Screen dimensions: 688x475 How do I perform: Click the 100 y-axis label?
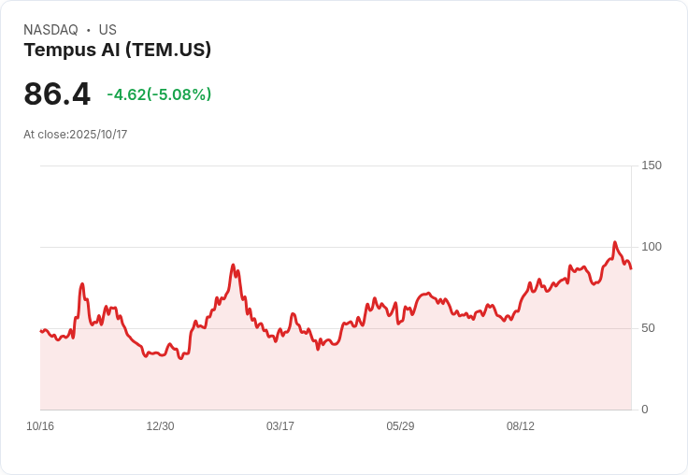[652, 247]
